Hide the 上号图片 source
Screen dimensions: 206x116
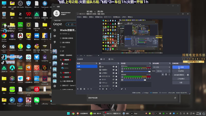[x=114, y=73]
